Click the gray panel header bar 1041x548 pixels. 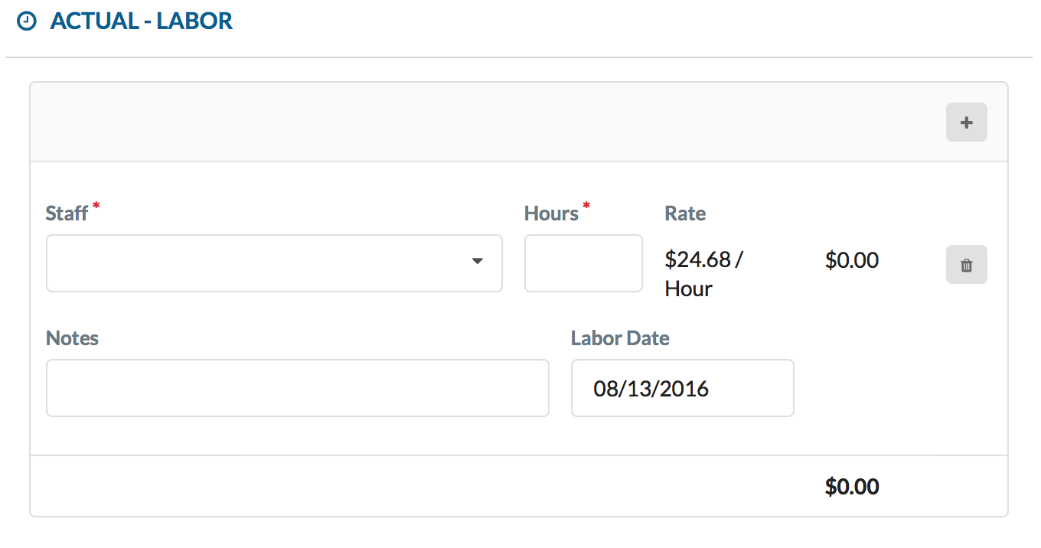(x=519, y=122)
